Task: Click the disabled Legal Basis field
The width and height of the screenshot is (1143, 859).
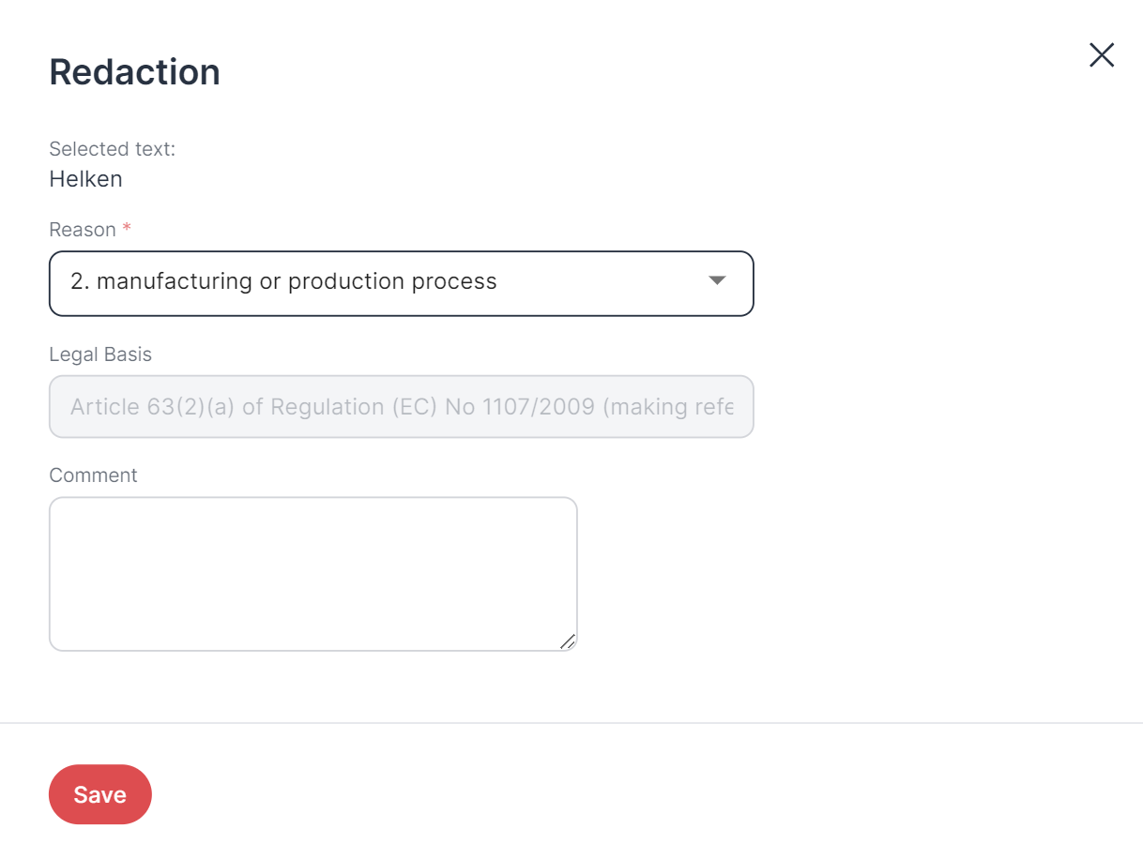Action: pos(402,407)
